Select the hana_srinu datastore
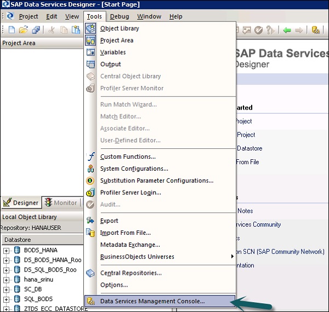 pos(37,280)
